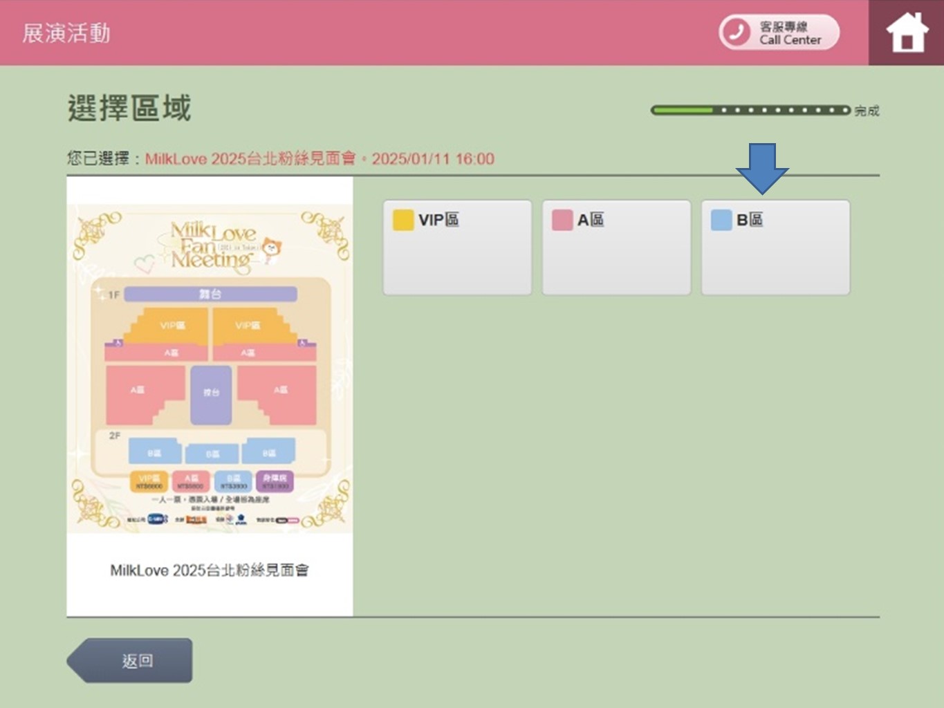Image resolution: width=944 pixels, height=708 pixels.
Task: Choose the B區 zone button
Action: coord(775,248)
